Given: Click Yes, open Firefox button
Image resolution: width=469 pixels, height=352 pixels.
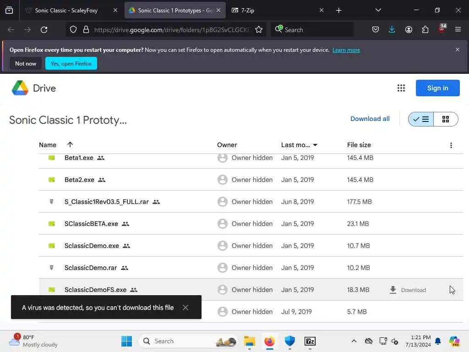Looking at the screenshot, I should tap(71, 63).
